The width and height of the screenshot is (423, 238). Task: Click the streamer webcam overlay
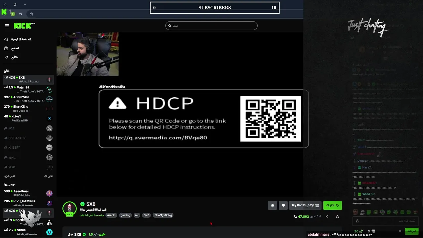point(88,54)
